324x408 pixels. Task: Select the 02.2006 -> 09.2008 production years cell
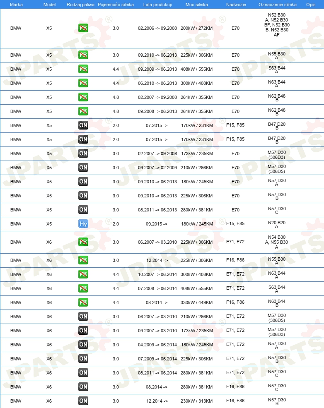(x=157, y=28)
